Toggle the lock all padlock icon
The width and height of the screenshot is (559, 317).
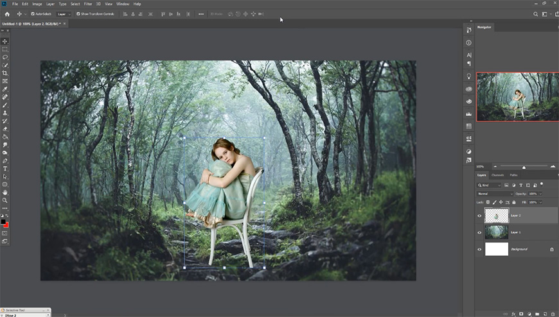[x=514, y=202]
